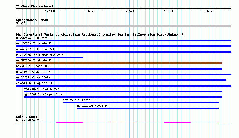Open variant dgv928n27 (Itsara2009) label
This screenshot has width=239, height=138.
pyautogui.click(x=41, y=89)
